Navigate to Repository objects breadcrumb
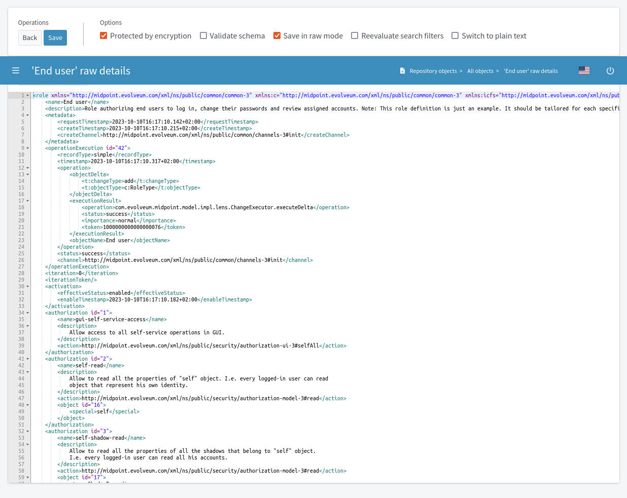Screen dimensions: 627x498 (x=434, y=71)
